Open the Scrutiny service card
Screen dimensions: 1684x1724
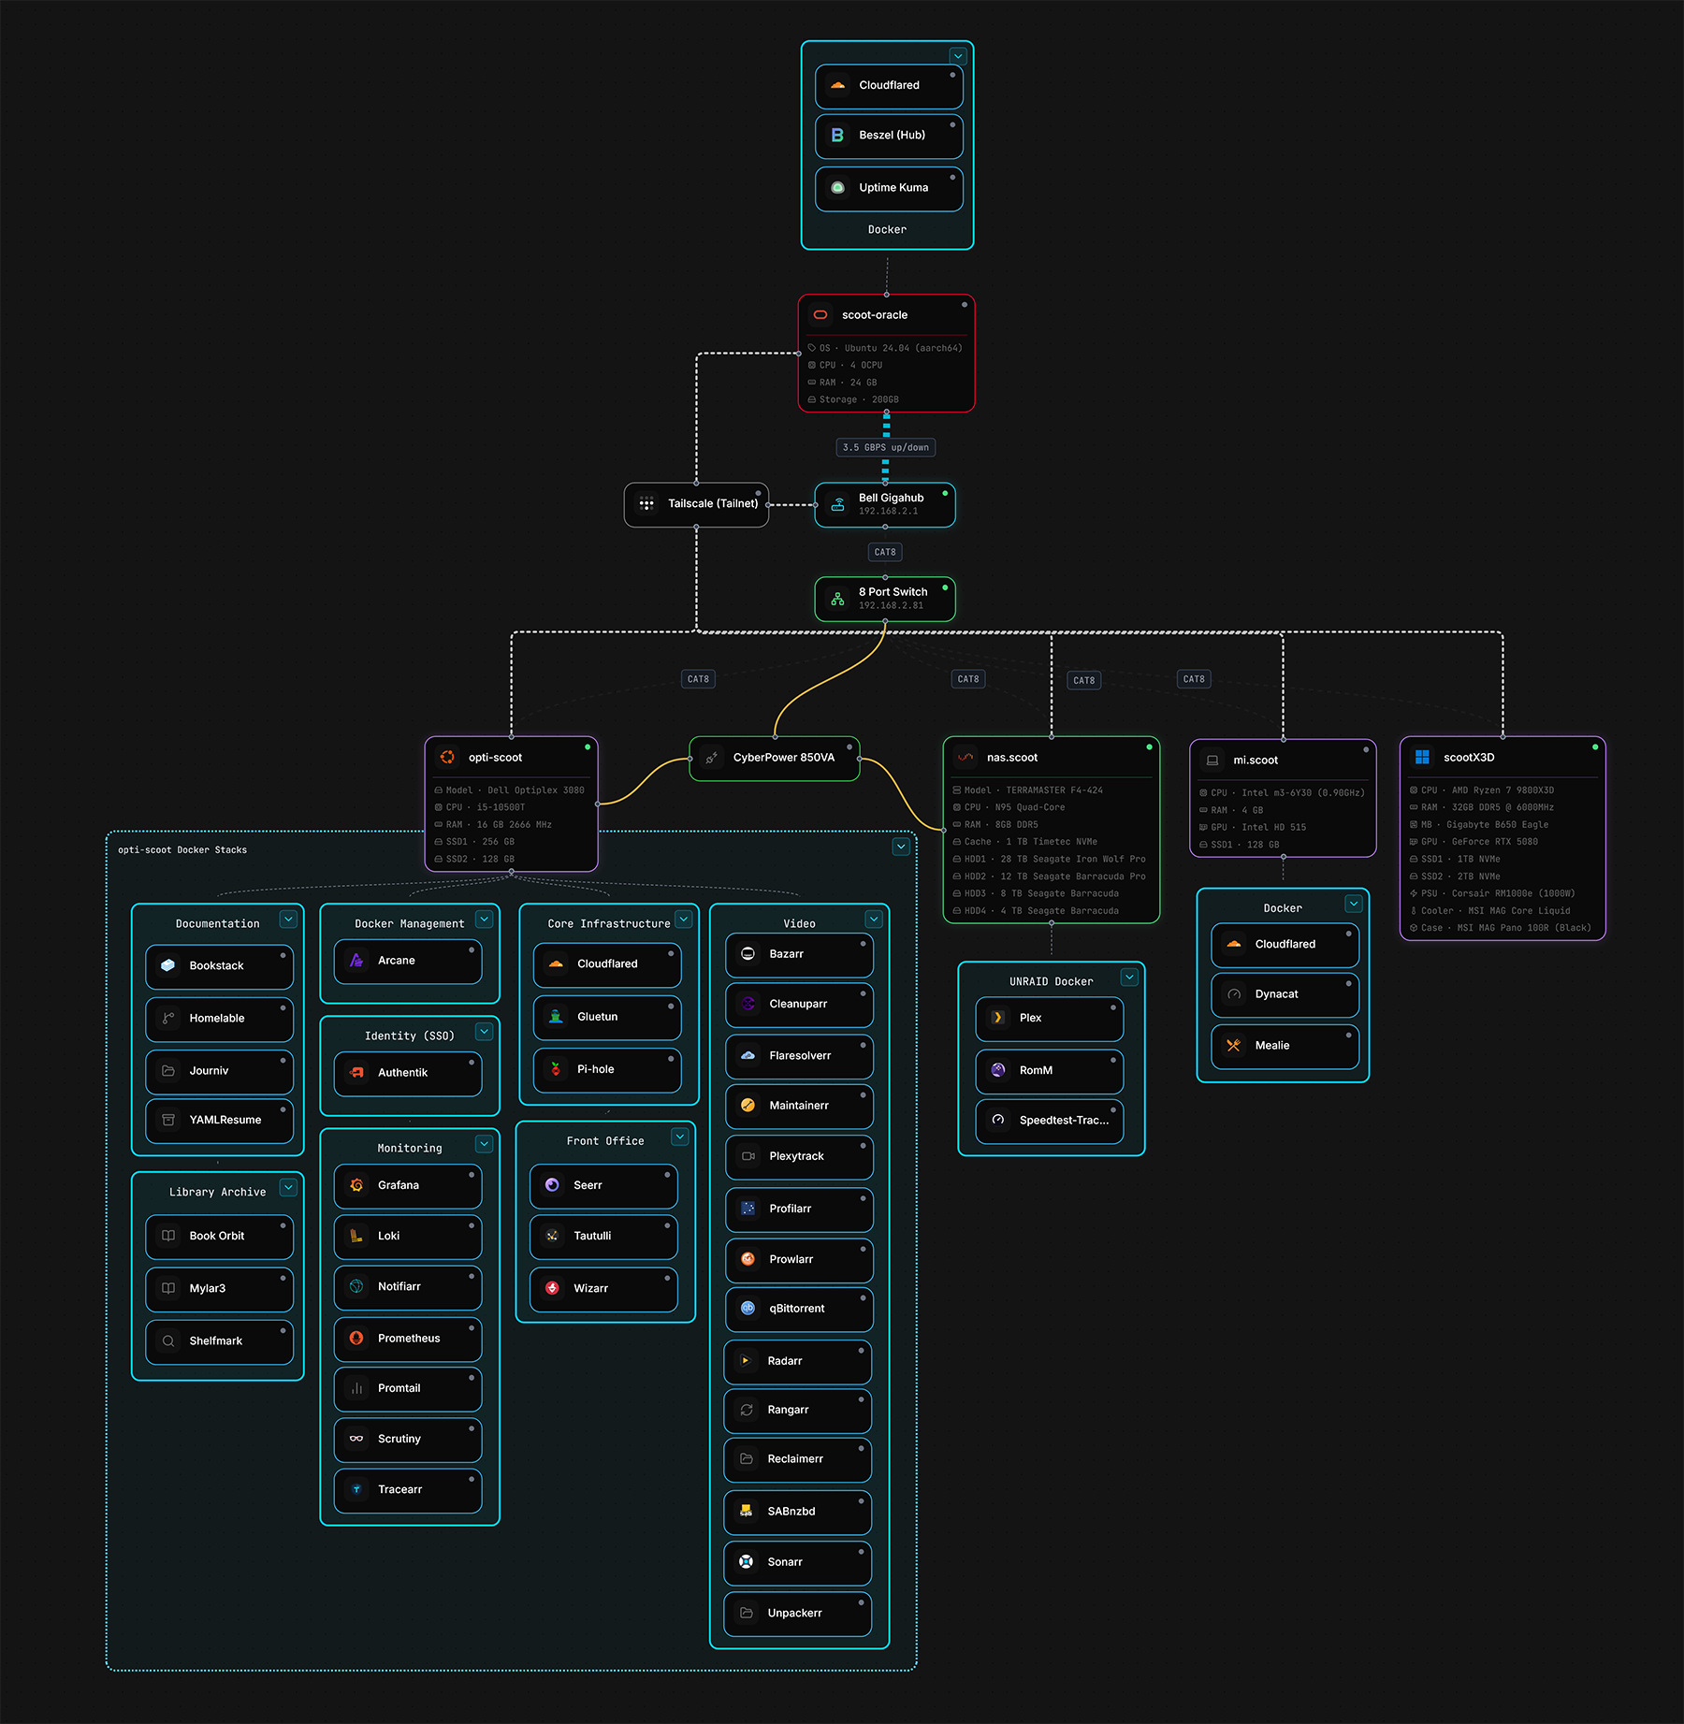pos(408,1440)
